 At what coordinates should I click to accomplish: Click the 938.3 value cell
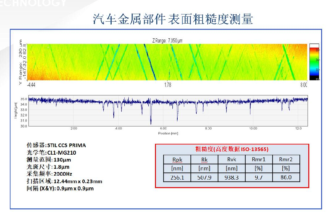pos(231,177)
